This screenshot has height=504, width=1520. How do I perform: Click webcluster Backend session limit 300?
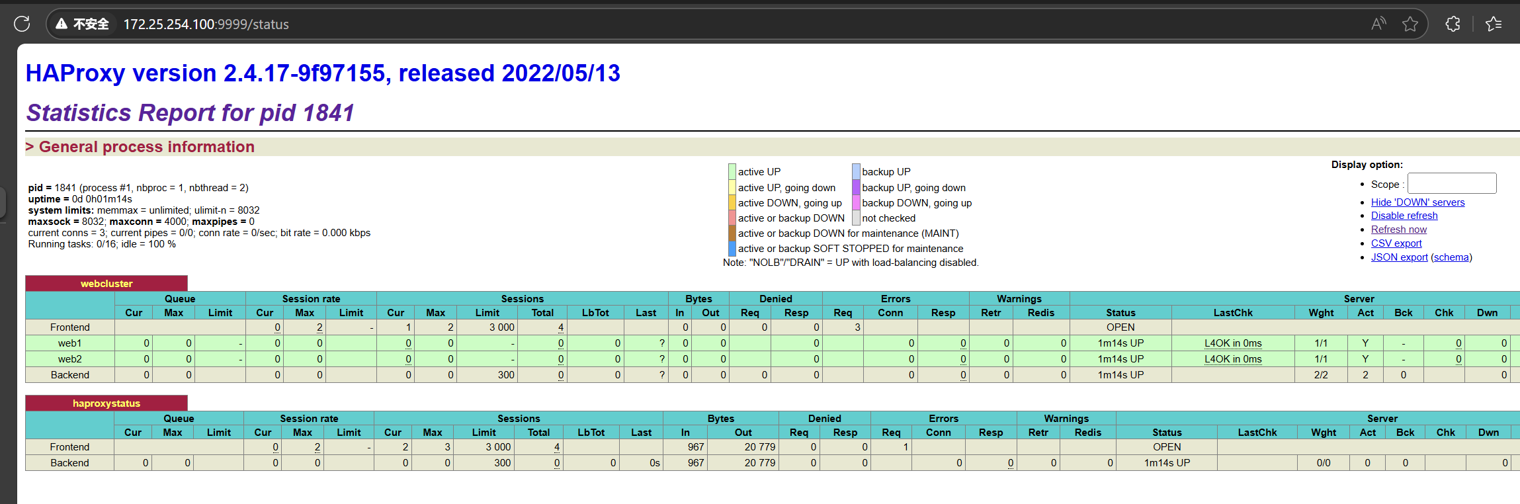(x=506, y=374)
